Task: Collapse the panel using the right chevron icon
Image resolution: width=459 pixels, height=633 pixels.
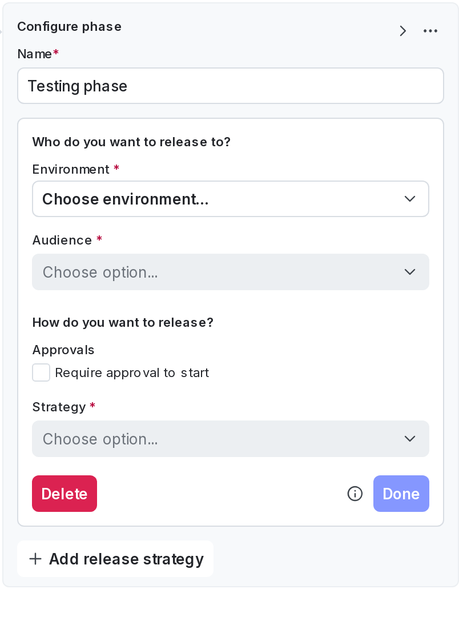Action: (x=403, y=31)
